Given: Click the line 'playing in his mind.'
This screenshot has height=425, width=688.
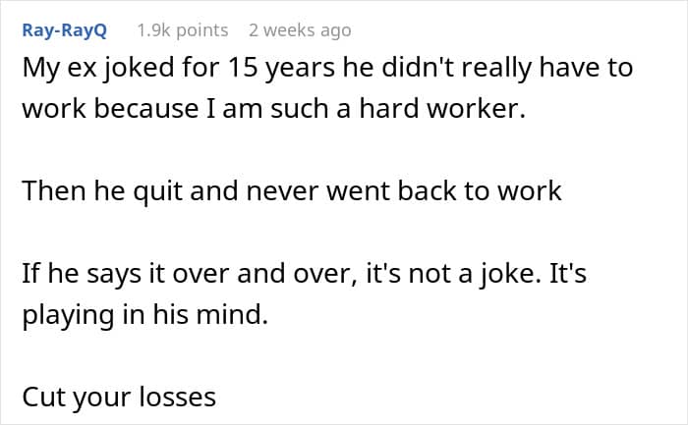Looking at the screenshot, I should click(144, 315).
